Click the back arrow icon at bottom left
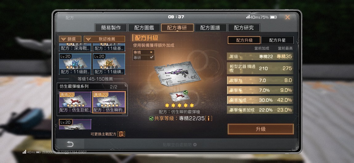354x163 pixels. tap(70, 144)
